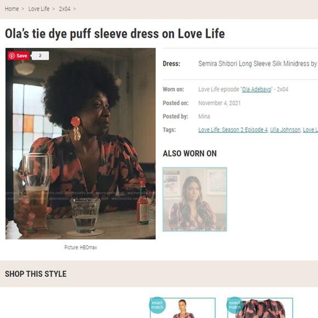The height and width of the screenshot is (318, 318).
Task: Click the Also Worn On thumbnail image
Action: coord(195,200)
